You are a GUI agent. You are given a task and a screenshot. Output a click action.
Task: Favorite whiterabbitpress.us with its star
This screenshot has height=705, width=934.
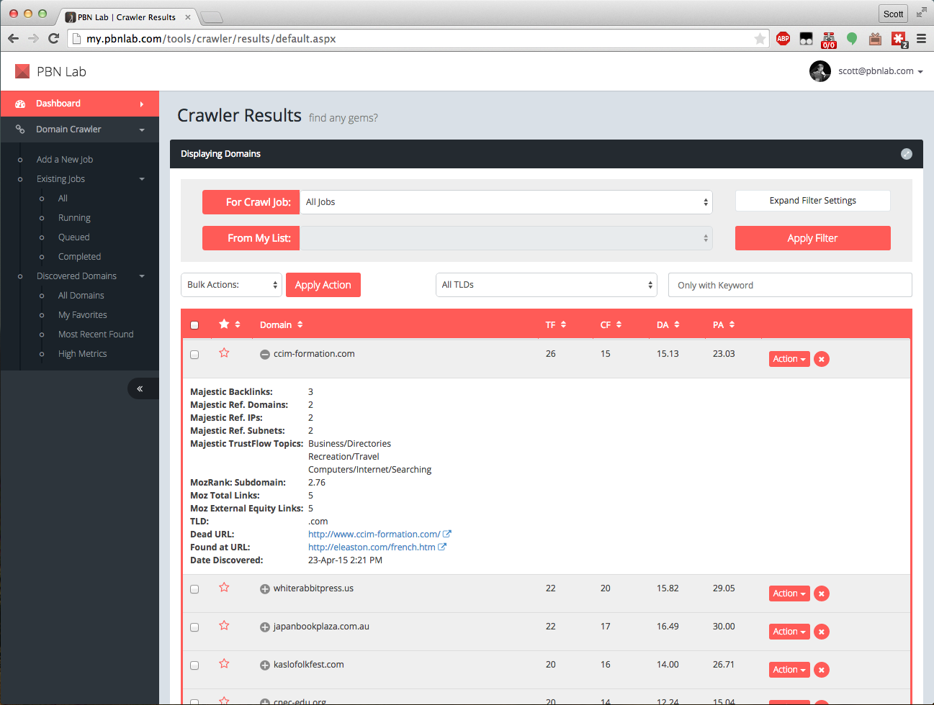pos(224,588)
